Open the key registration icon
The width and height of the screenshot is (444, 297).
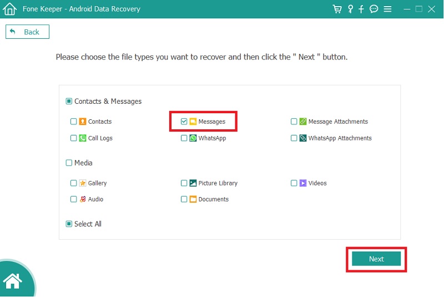(350, 9)
